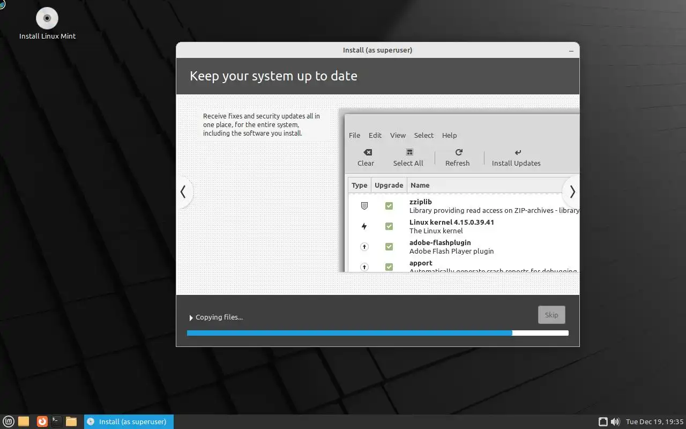Click the Install Updates toolbar icon

click(517, 152)
